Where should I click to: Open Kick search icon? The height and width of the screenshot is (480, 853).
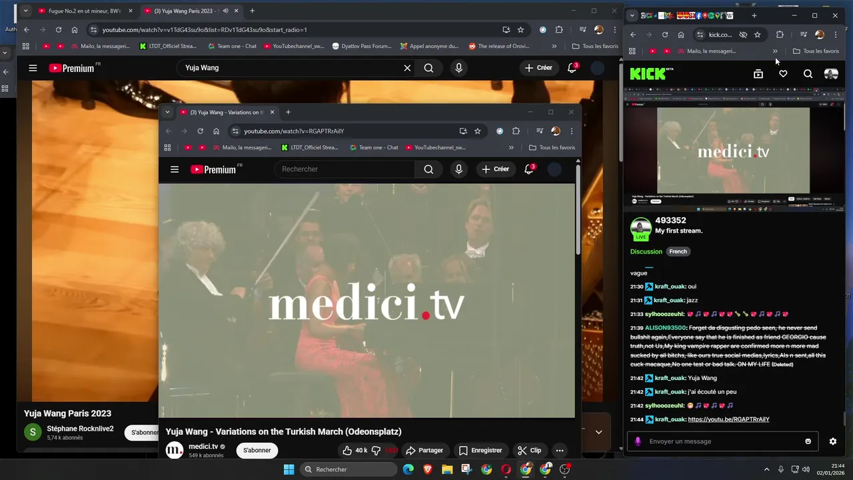[x=808, y=74]
